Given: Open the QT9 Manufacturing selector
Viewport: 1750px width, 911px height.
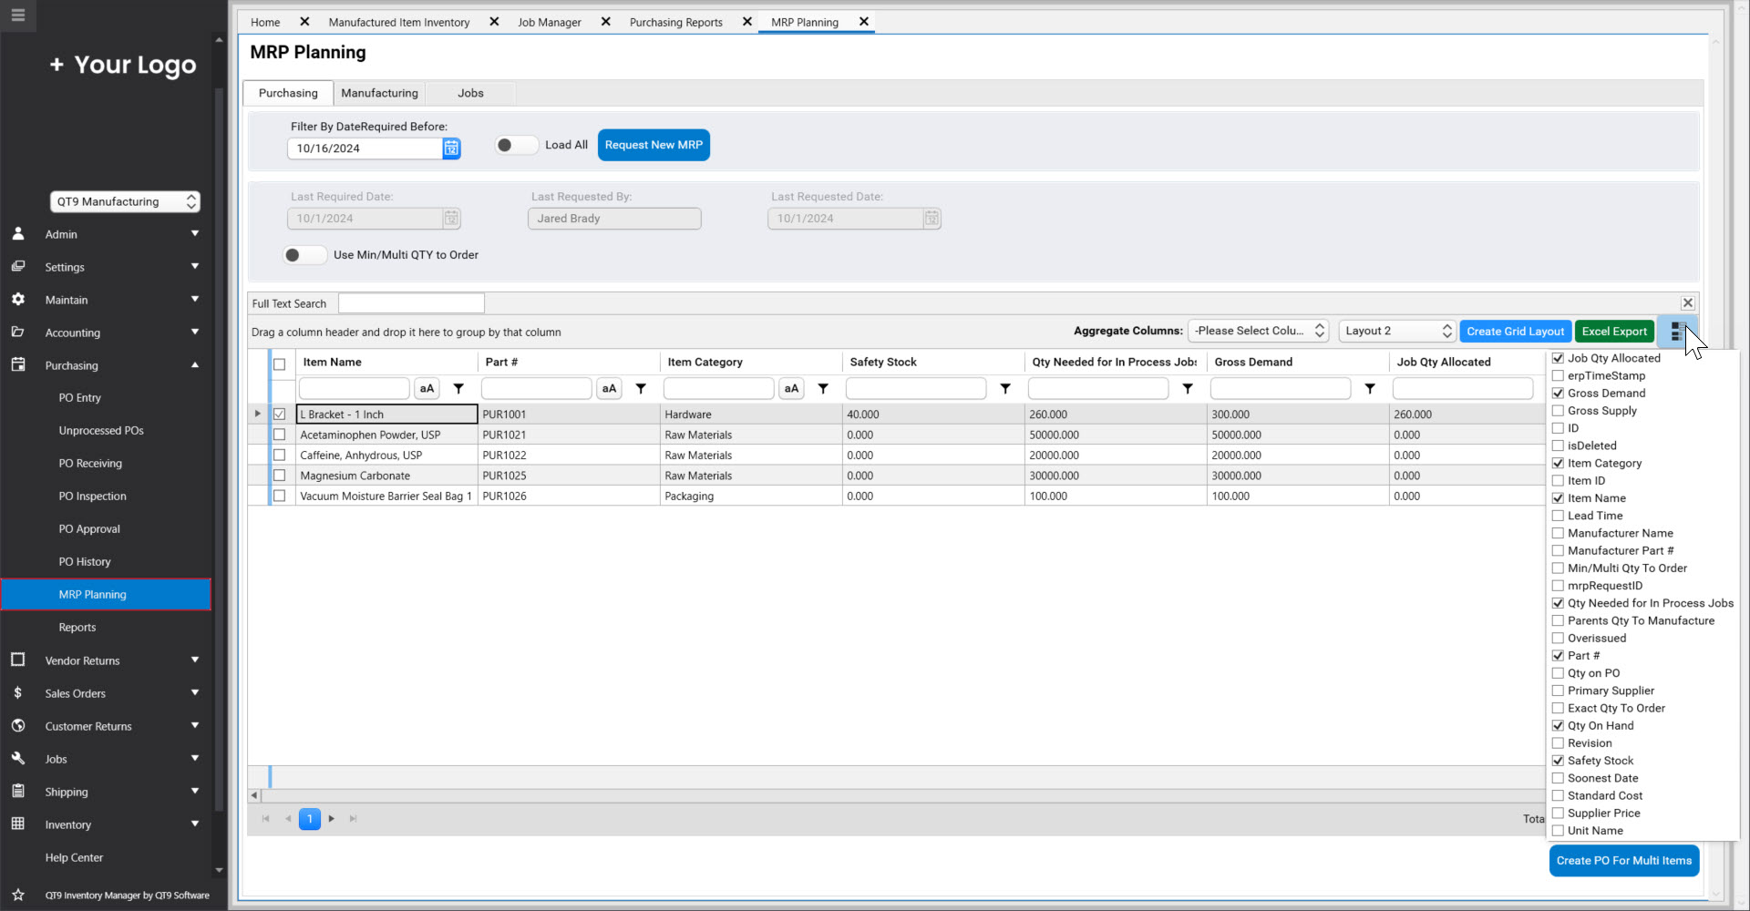Looking at the screenshot, I should coord(125,201).
